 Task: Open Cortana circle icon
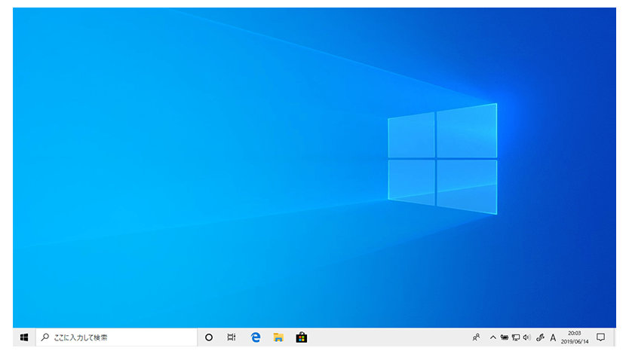coord(209,337)
